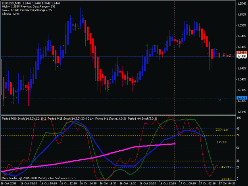The image size is (248, 186).
Task: Click the '16 Oct 16:30' time axis label
Action: point(108,184)
